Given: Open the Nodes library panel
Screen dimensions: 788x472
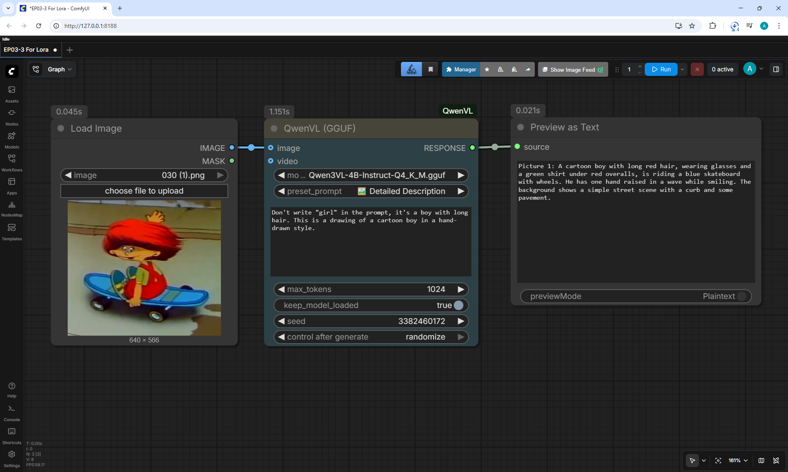Looking at the screenshot, I should coord(11,117).
